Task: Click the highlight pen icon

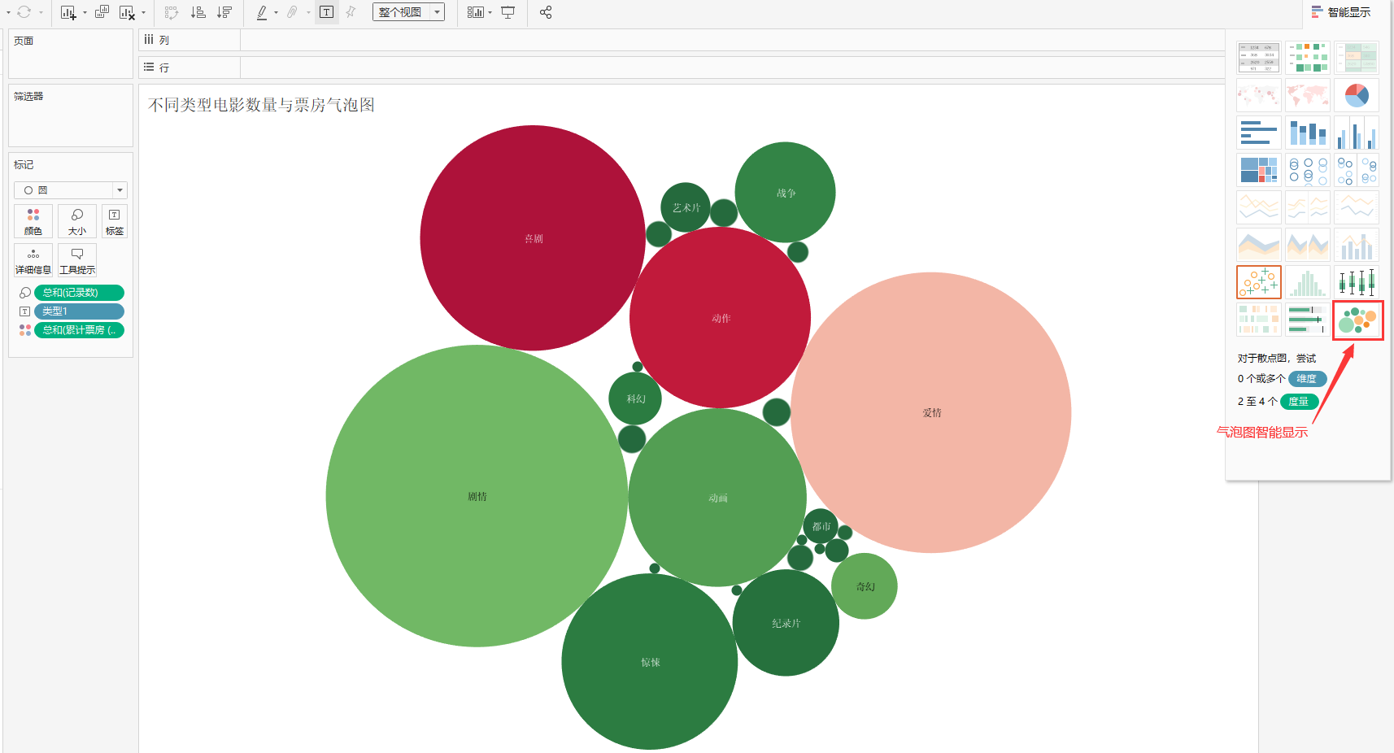Action: point(262,12)
